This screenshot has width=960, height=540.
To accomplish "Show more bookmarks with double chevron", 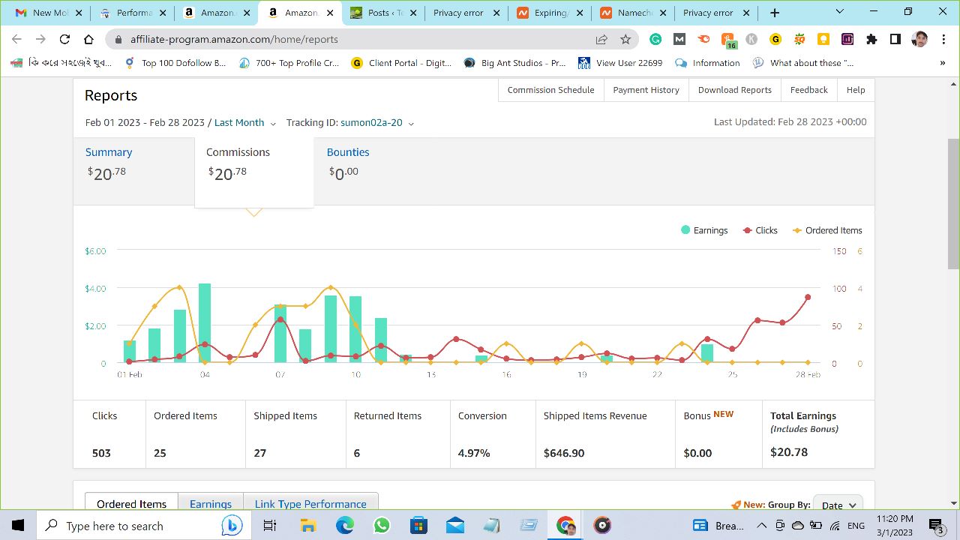I will pos(942,63).
